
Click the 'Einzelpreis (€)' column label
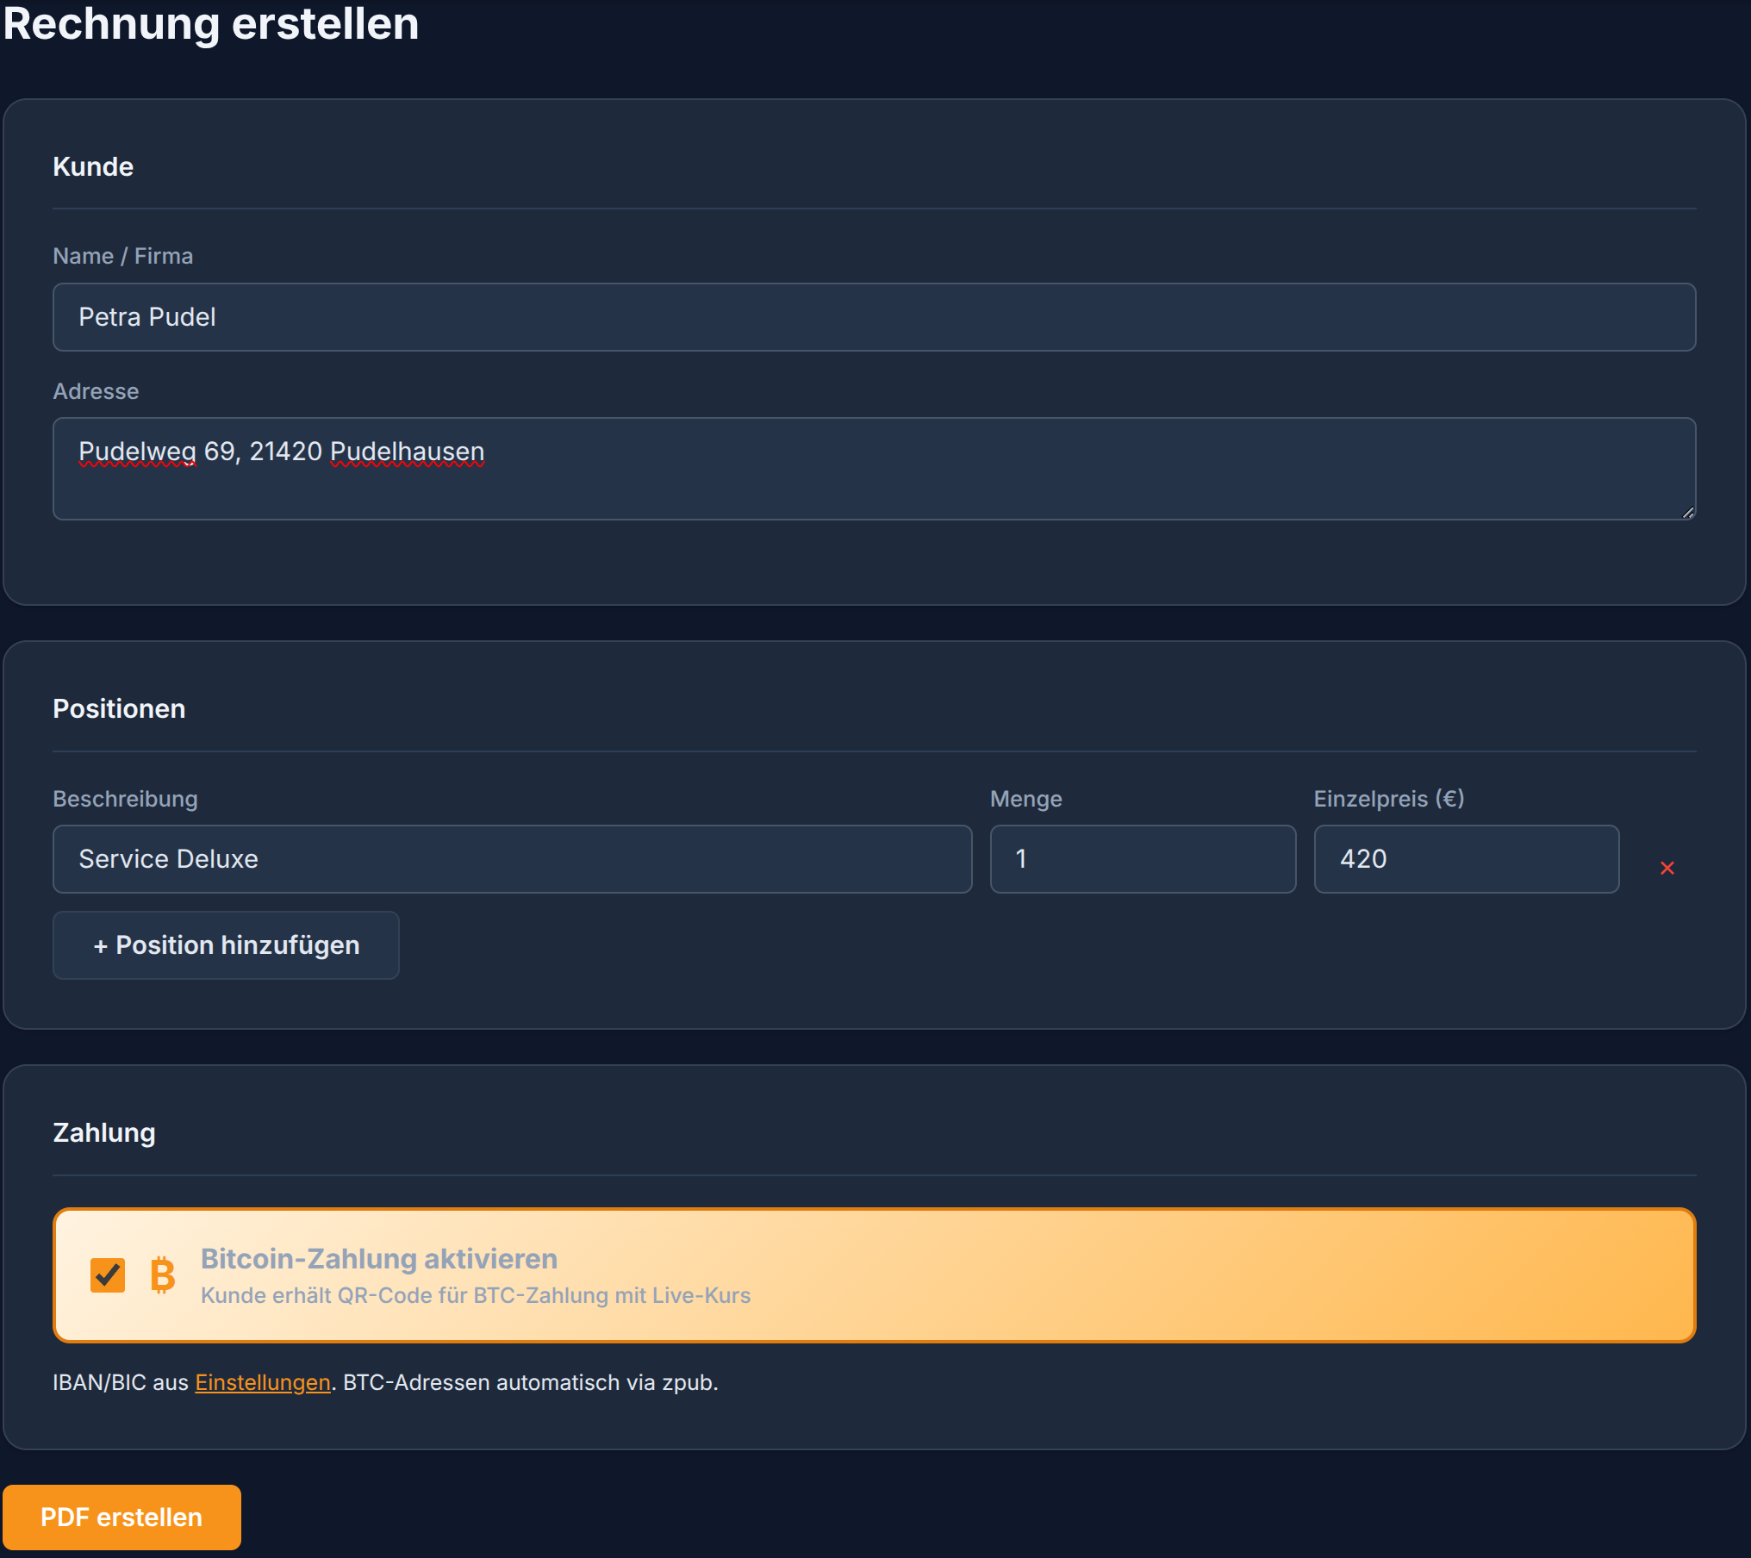(1388, 799)
